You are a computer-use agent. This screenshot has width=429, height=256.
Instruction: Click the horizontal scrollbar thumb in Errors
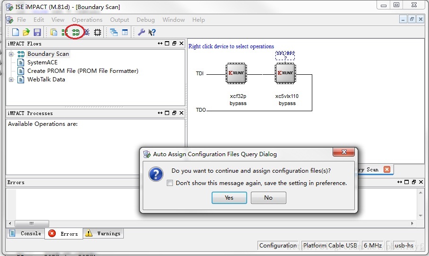32,223
